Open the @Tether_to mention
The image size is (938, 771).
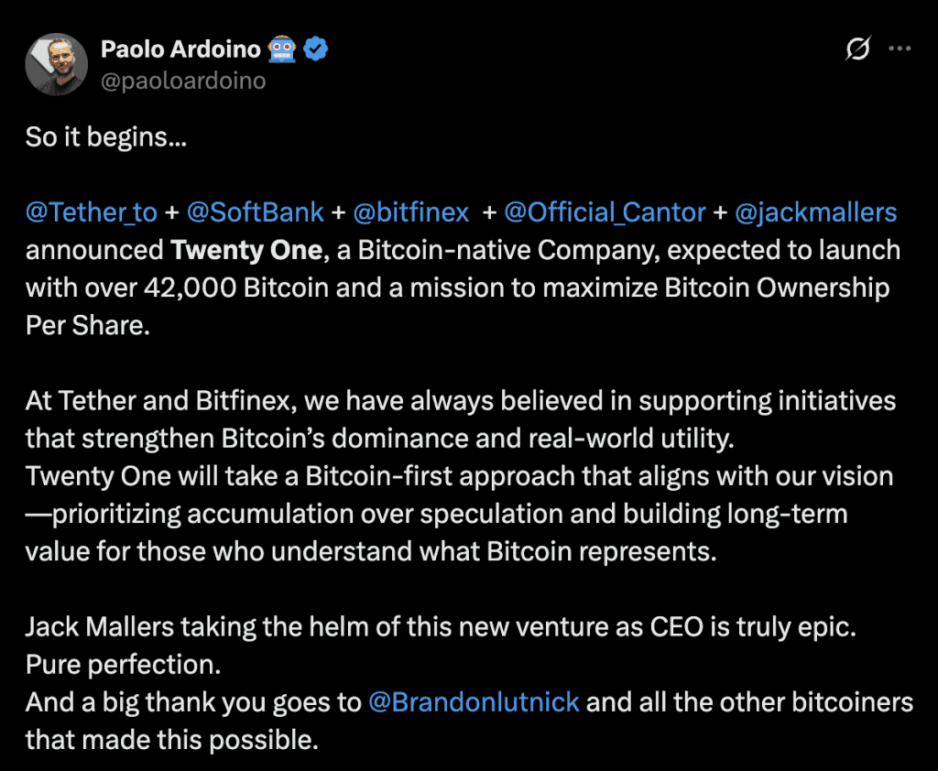(92, 212)
